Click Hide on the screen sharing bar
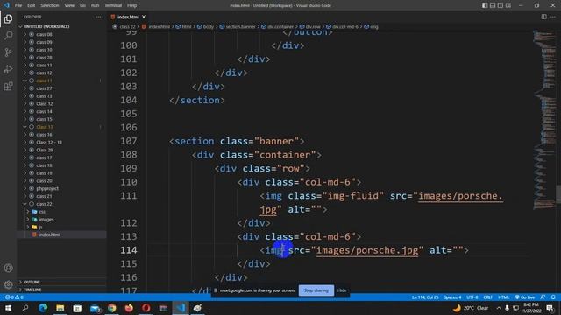The image size is (561, 315). 342,290
